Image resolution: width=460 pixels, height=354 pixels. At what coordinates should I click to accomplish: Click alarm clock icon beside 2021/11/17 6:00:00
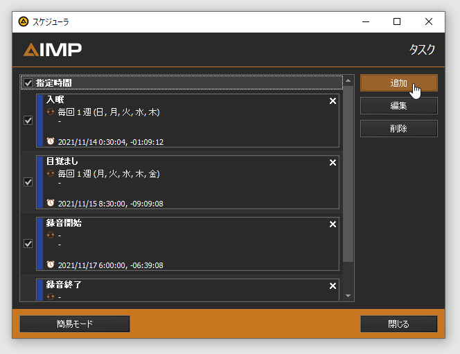point(51,265)
